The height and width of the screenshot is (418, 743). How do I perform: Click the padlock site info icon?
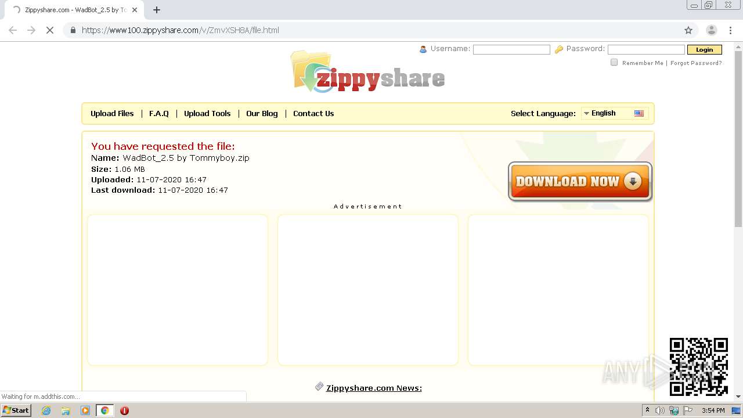(x=73, y=30)
